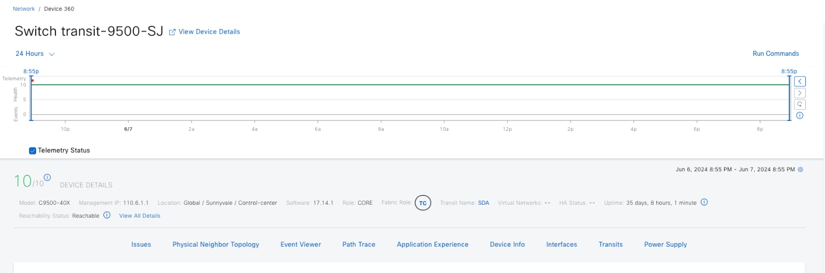Click the Network breadcrumb link

click(24, 9)
